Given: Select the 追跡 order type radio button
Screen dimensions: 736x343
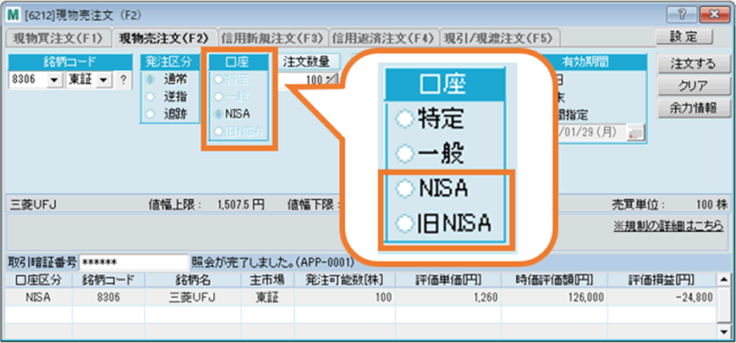Looking at the screenshot, I should (x=151, y=113).
